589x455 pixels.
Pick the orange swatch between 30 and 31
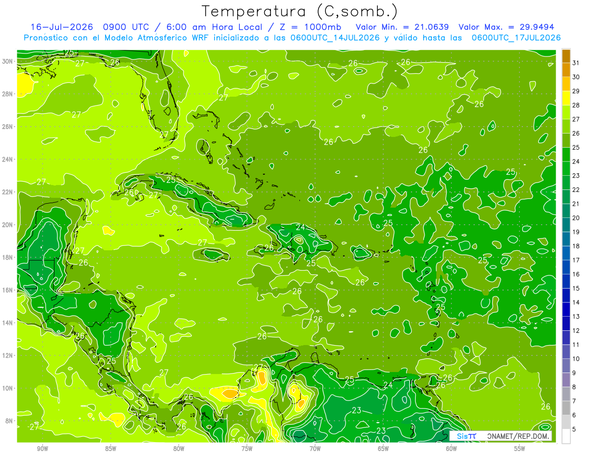pos(566,70)
